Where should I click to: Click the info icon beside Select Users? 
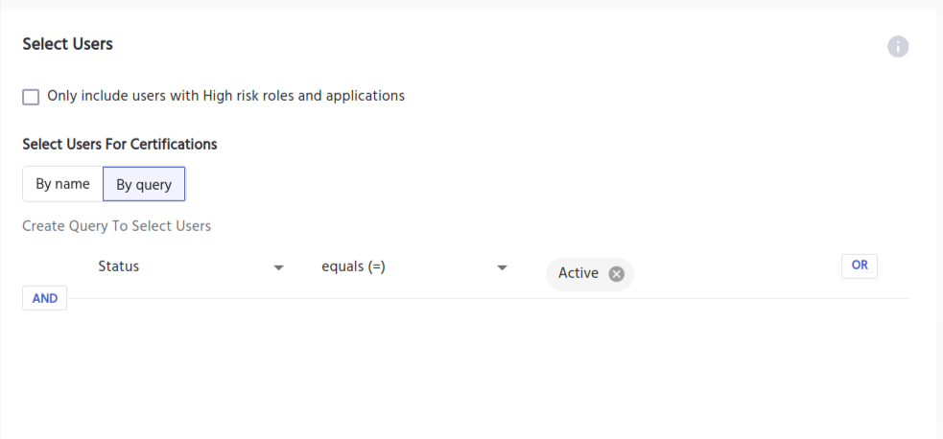point(898,46)
